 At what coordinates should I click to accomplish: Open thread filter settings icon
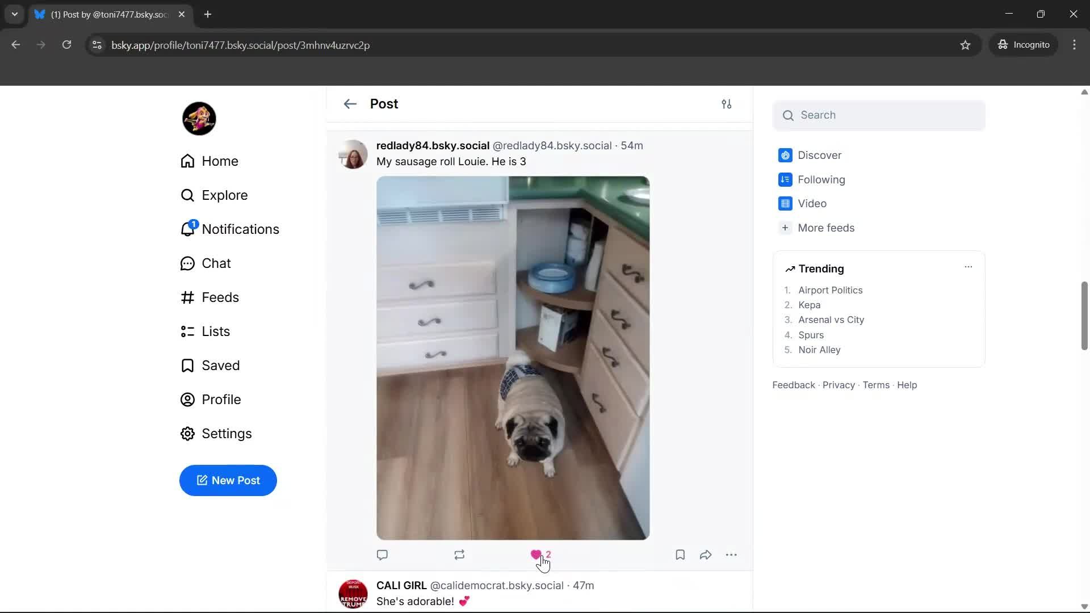click(x=727, y=104)
